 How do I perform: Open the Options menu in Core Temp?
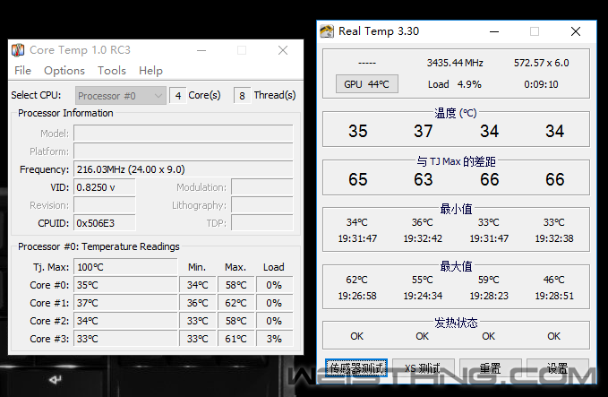coord(64,71)
